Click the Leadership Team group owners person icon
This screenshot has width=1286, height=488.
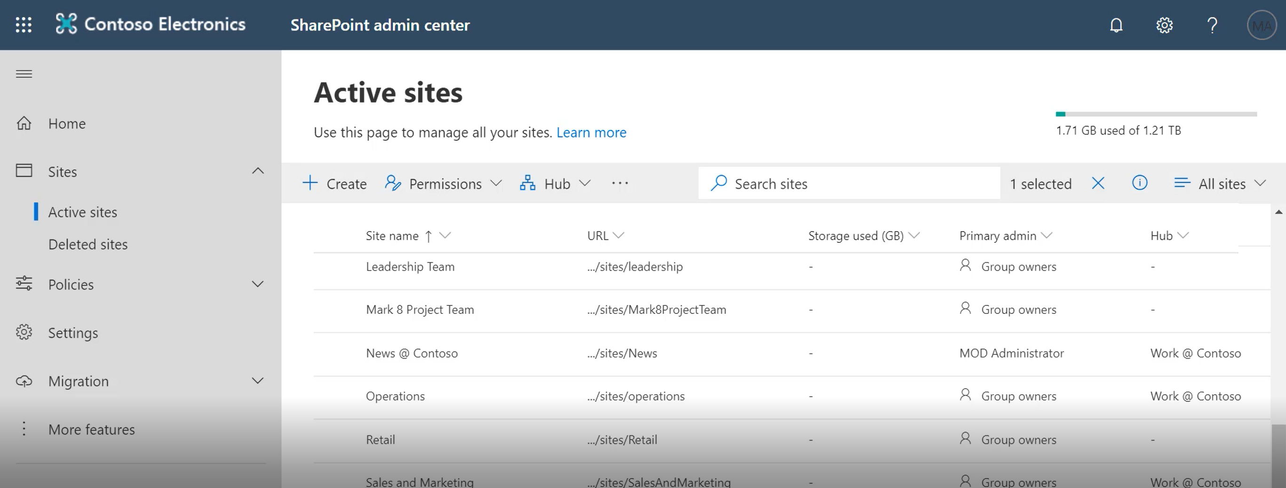click(966, 265)
